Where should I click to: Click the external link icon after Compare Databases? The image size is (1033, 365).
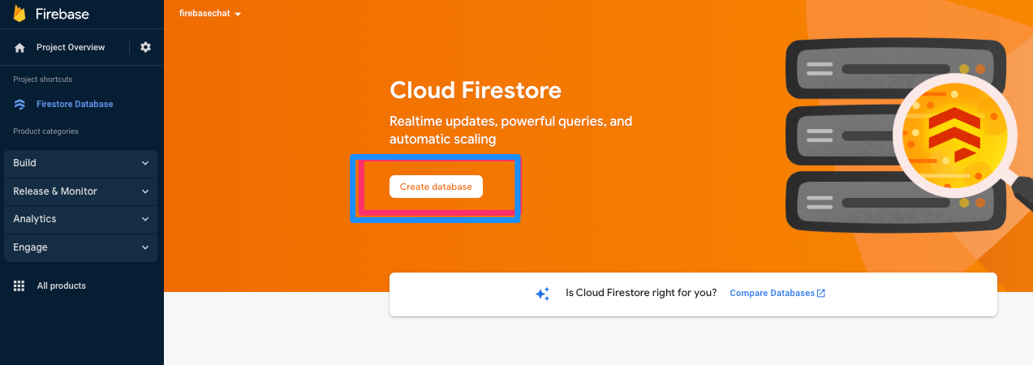pos(821,293)
